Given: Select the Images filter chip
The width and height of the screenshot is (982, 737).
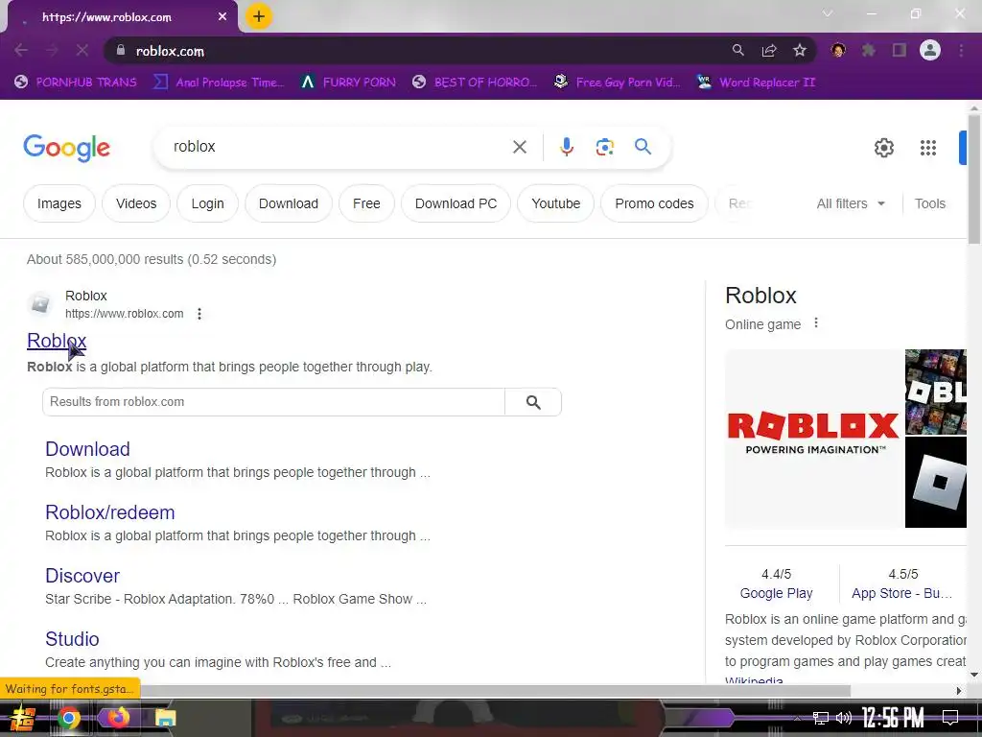Looking at the screenshot, I should pos(58,203).
